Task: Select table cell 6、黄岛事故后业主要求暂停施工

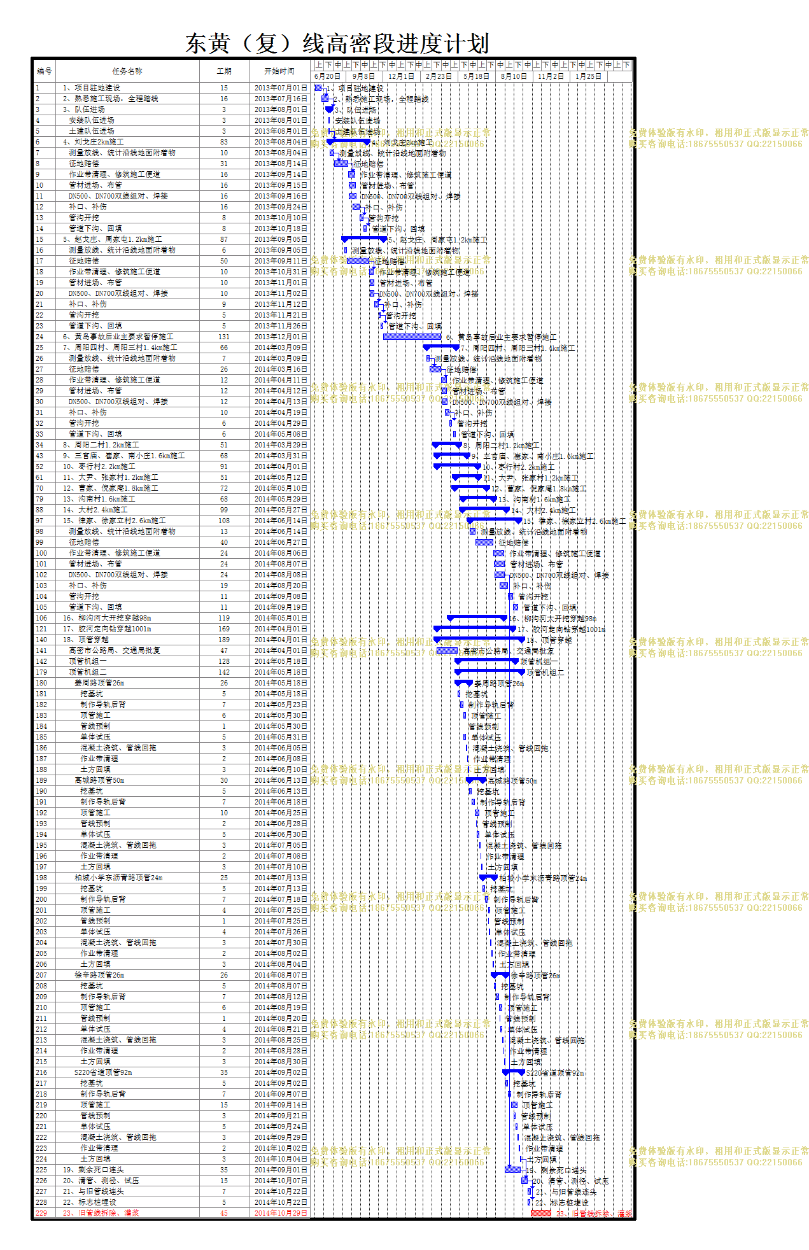Action: point(127,337)
